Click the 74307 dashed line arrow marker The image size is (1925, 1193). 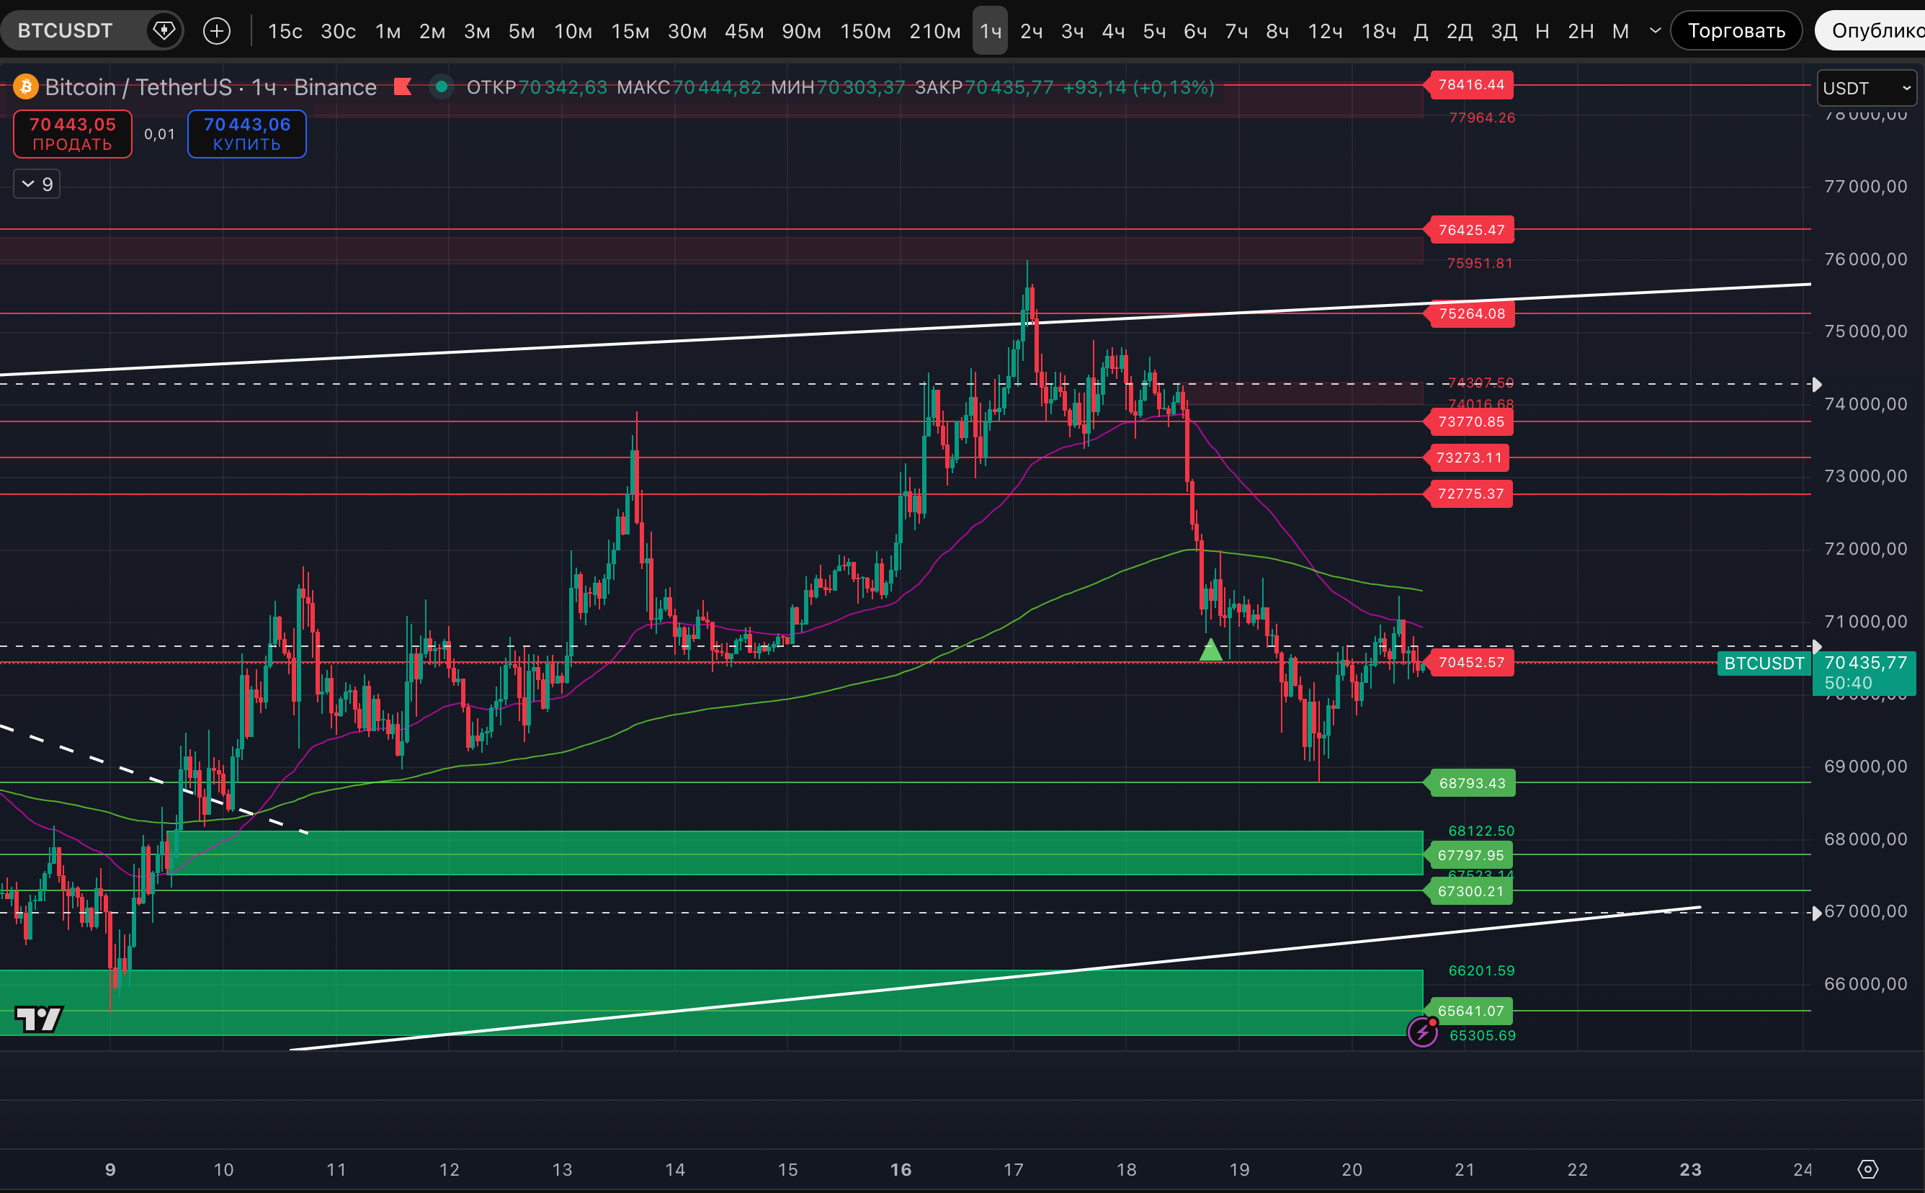tap(1817, 384)
